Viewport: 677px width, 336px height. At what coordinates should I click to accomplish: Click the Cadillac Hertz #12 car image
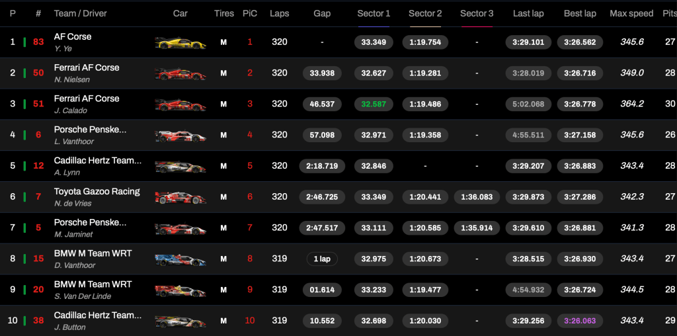[x=180, y=167]
